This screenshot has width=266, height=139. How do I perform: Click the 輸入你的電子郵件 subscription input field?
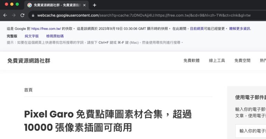251,131
